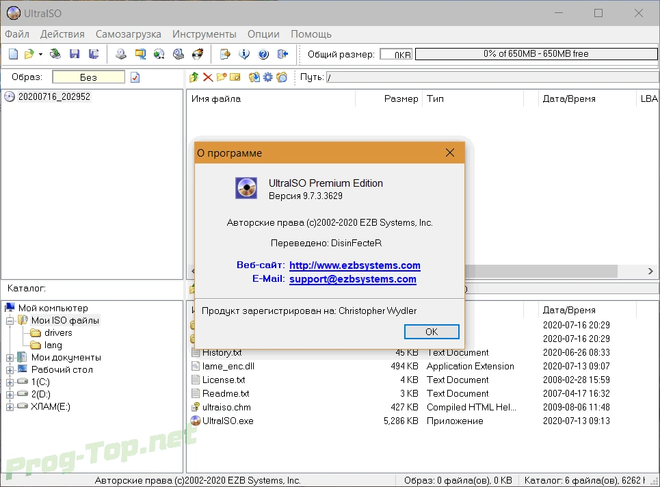Viewport: 660px width, 487px height.
Task: Sort by Имя файла column header
Action: [271, 99]
